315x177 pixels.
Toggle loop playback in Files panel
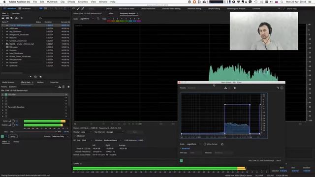35,77
